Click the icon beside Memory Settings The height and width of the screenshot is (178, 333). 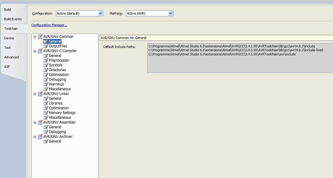pyautogui.click(x=46, y=113)
